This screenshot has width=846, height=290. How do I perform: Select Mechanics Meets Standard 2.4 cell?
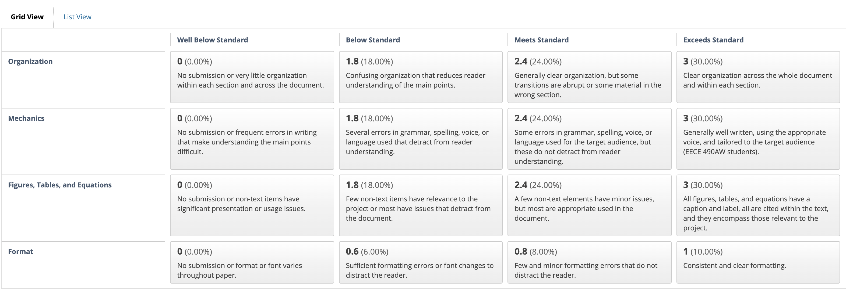[x=589, y=139]
